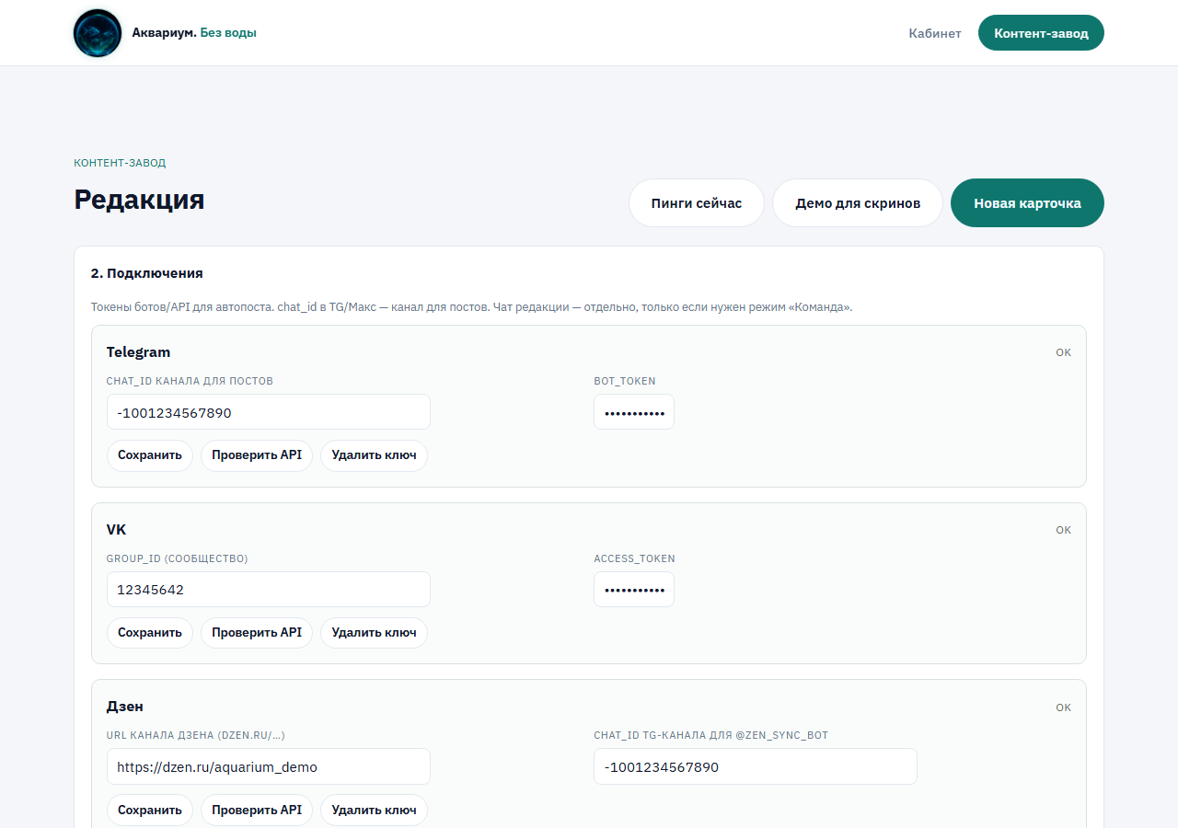Delete the VK key
The height and width of the screenshot is (828, 1178).
(374, 633)
